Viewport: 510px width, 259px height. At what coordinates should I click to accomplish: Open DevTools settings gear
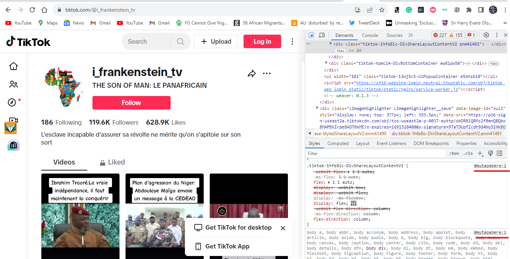(486, 35)
